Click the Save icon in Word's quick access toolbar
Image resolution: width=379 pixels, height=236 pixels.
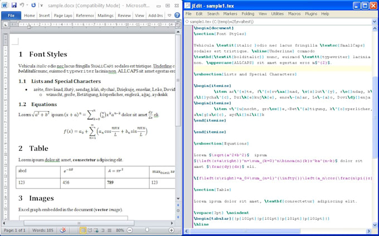pyautogui.click(x=13, y=5)
